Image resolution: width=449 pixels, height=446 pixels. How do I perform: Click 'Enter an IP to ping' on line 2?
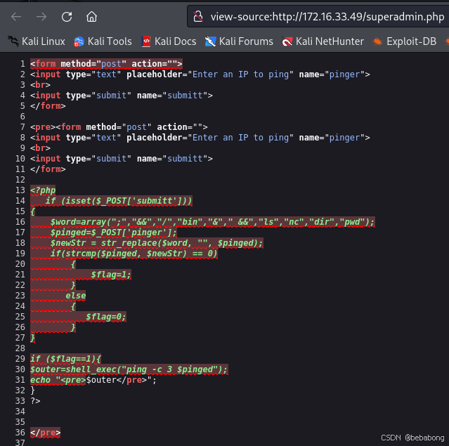240,74
